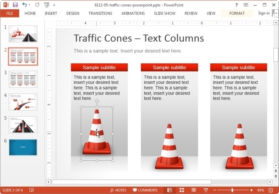Image resolution: width=279 pixels, height=194 pixels.
Task: Switch to Reading View icon
Action: pos(194,190)
